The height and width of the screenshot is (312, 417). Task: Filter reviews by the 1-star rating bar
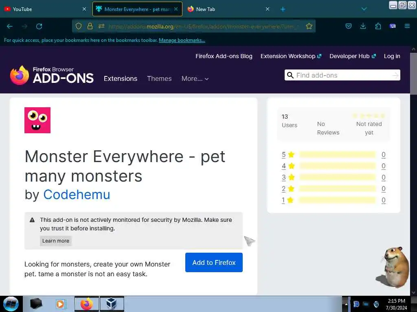(337, 200)
